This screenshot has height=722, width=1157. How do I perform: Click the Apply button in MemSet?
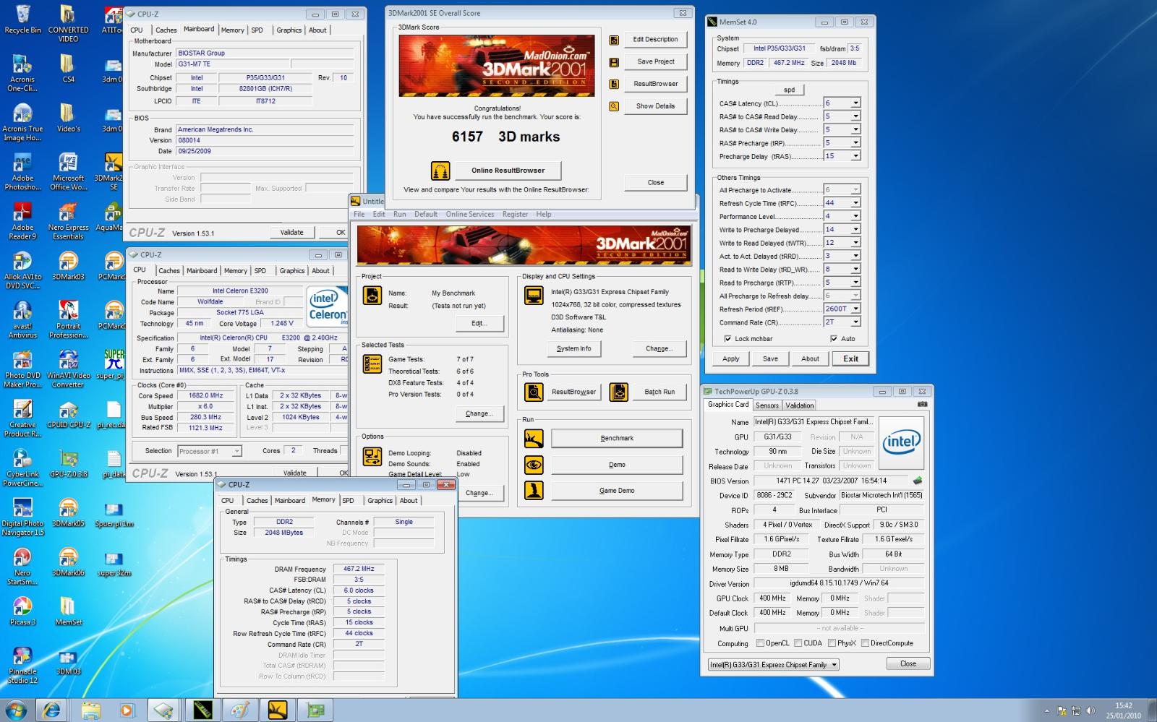(x=731, y=359)
